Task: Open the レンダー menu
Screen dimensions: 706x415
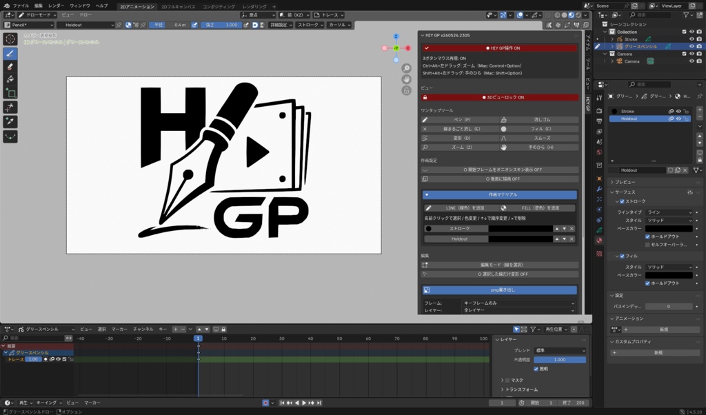Action: (x=57, y=6)
